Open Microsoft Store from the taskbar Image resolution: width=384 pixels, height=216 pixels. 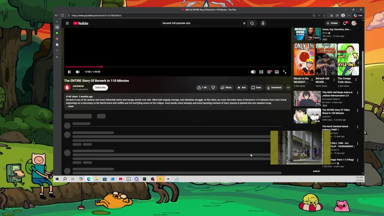[105, 179]
